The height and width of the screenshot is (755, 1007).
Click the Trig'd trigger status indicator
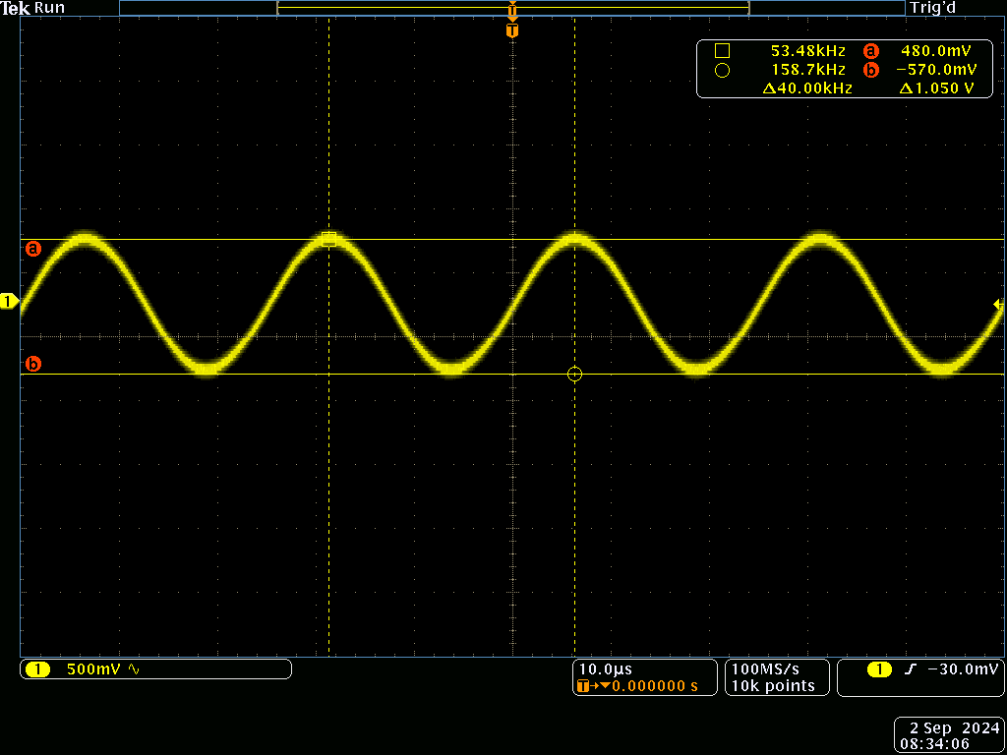click(932, 8)
